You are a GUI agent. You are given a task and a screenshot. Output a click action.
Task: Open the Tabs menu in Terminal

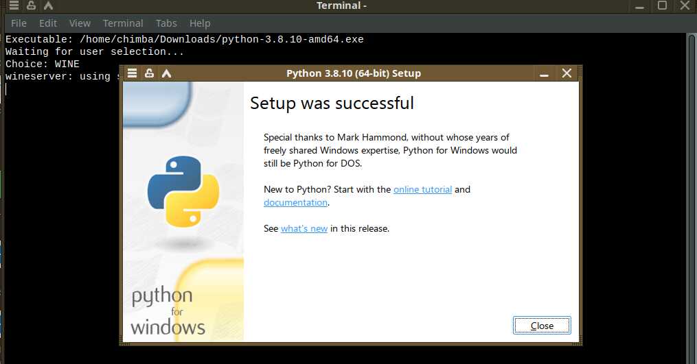pos(166,23)
